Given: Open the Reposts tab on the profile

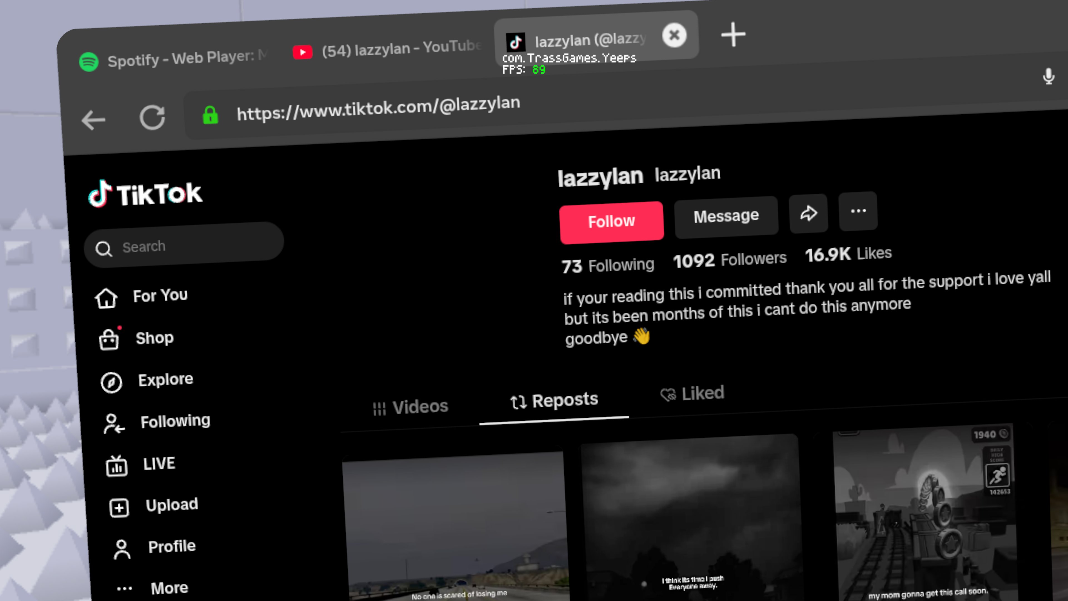Looking at the screenshot, I should (x=554, y=401).
